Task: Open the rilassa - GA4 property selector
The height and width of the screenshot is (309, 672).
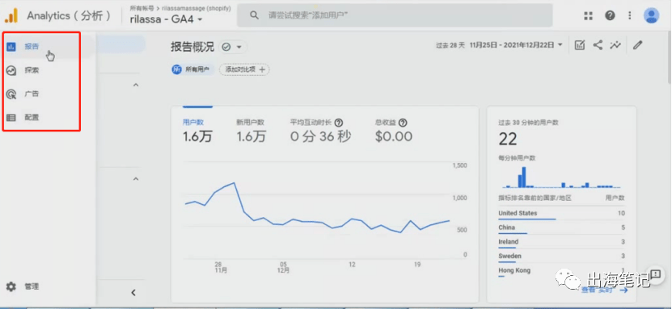Action: [167, 19]
